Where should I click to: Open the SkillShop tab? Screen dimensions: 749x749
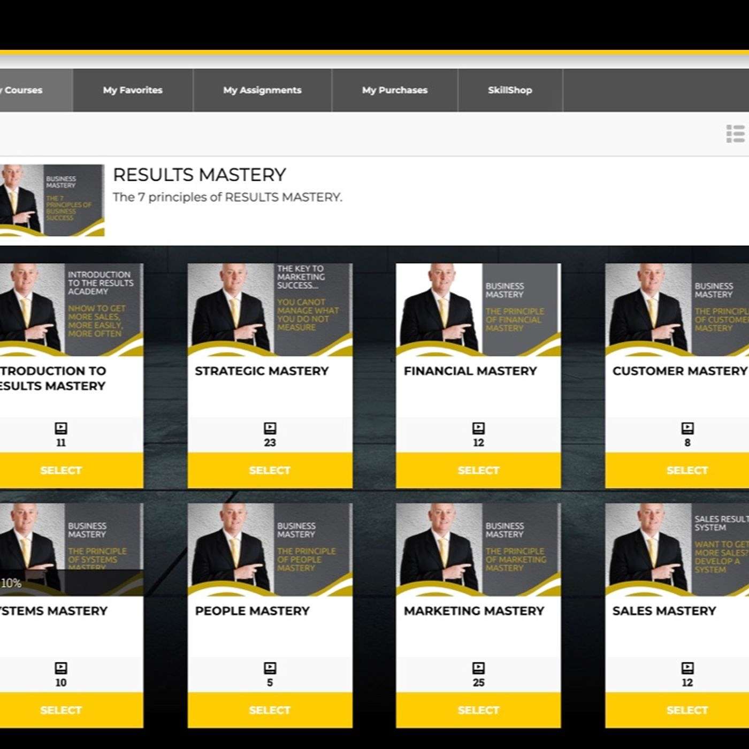510,90
